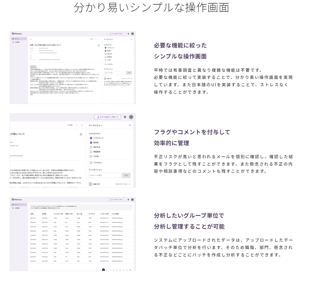This screenshot has width=309, height=285.
Task: Open the three-dot menu beside 佐藤 花子 in the enlarged screenshot
Action: [130, 184]
